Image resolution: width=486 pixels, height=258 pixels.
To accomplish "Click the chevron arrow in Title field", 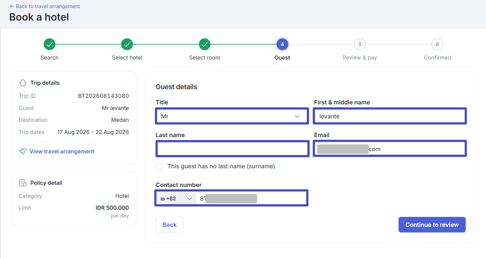I will click(x=297, y=116).
